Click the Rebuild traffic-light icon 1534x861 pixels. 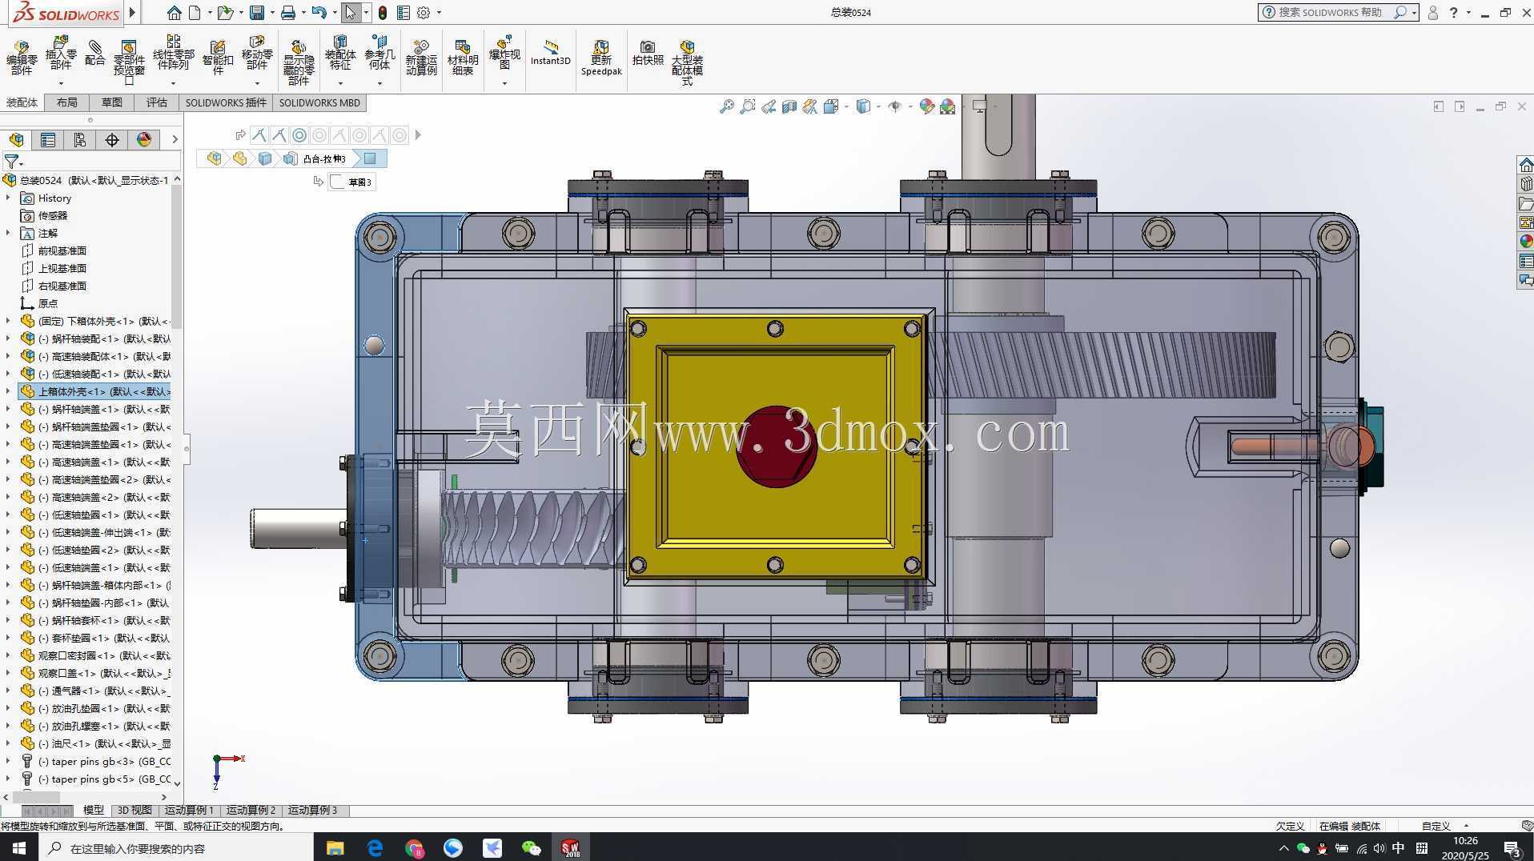[383, 13]
